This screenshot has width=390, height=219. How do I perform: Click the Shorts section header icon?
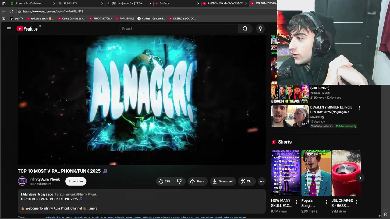click(x=274, y=142)
